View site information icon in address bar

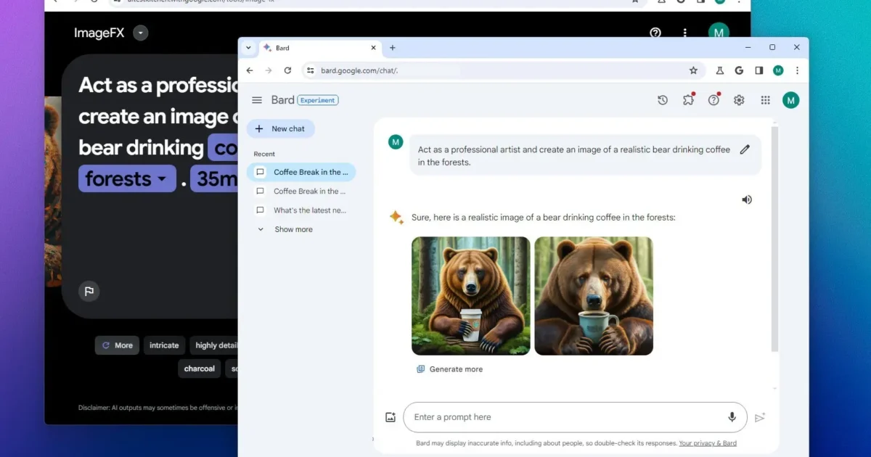310,70
